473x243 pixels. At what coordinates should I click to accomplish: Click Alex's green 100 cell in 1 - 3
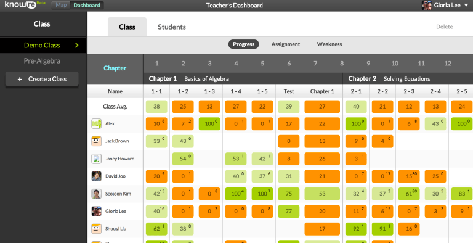click(209, 124)
